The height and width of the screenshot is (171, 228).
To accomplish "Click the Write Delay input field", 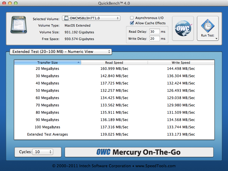I will pos(154,39).
